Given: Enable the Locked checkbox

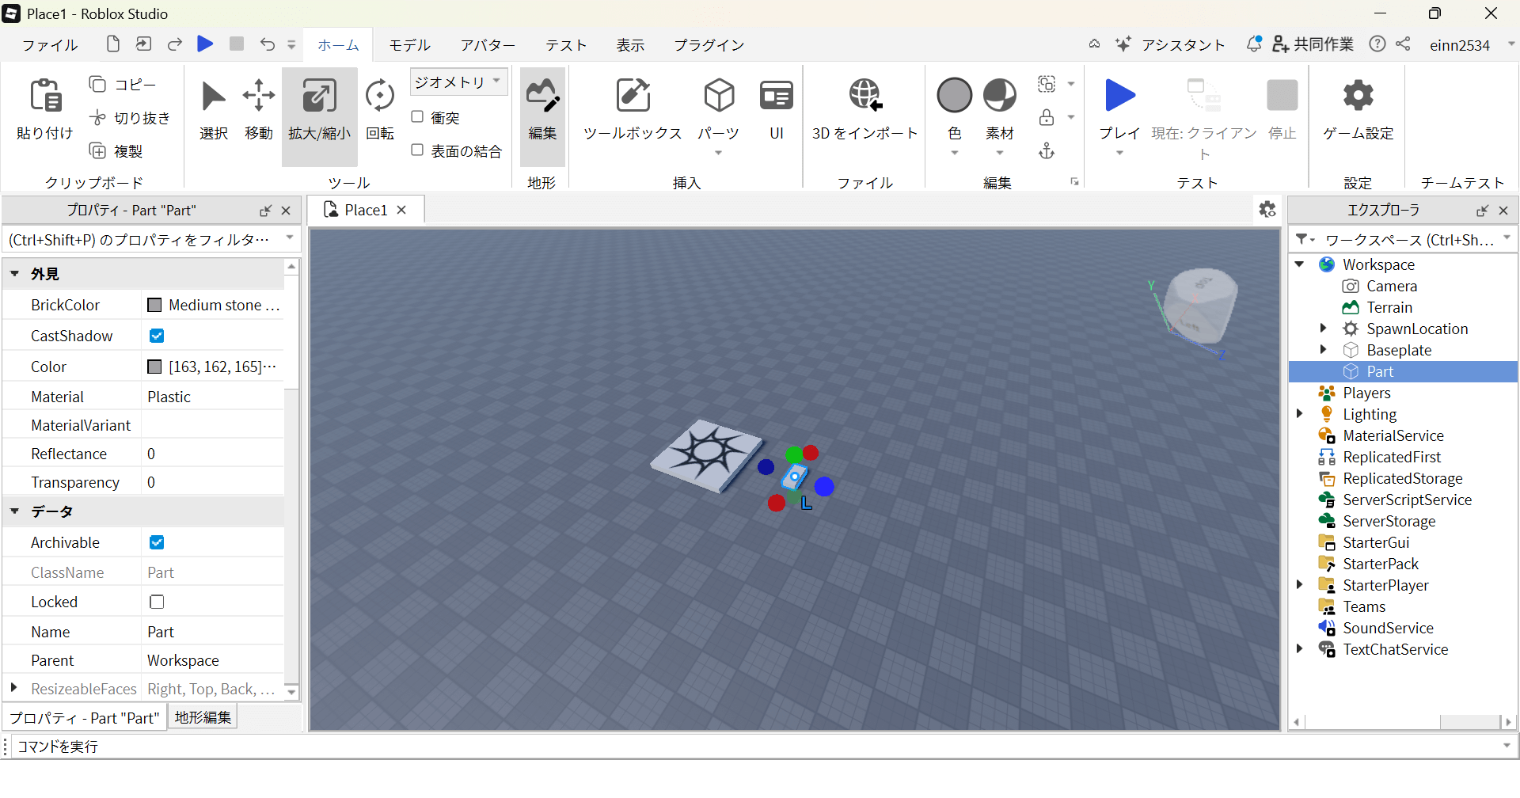Looking at the screenshot, I should point(157,602).
